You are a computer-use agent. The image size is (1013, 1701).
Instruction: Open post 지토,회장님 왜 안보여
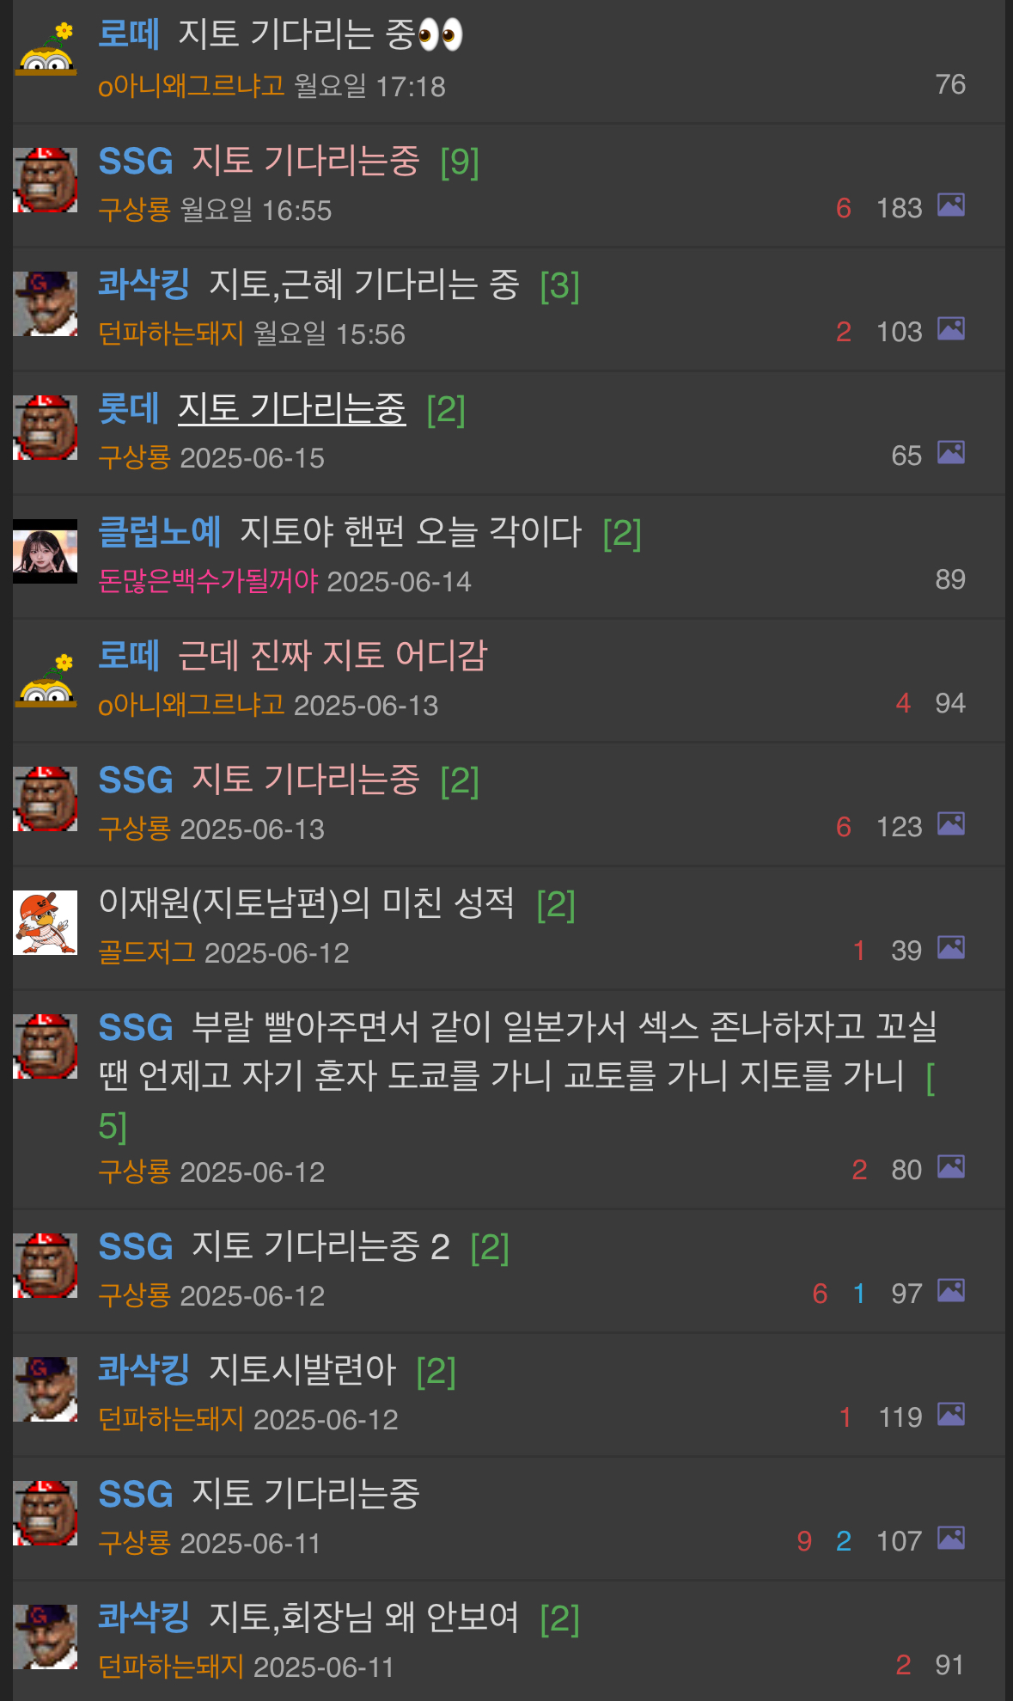point(364,1618)
